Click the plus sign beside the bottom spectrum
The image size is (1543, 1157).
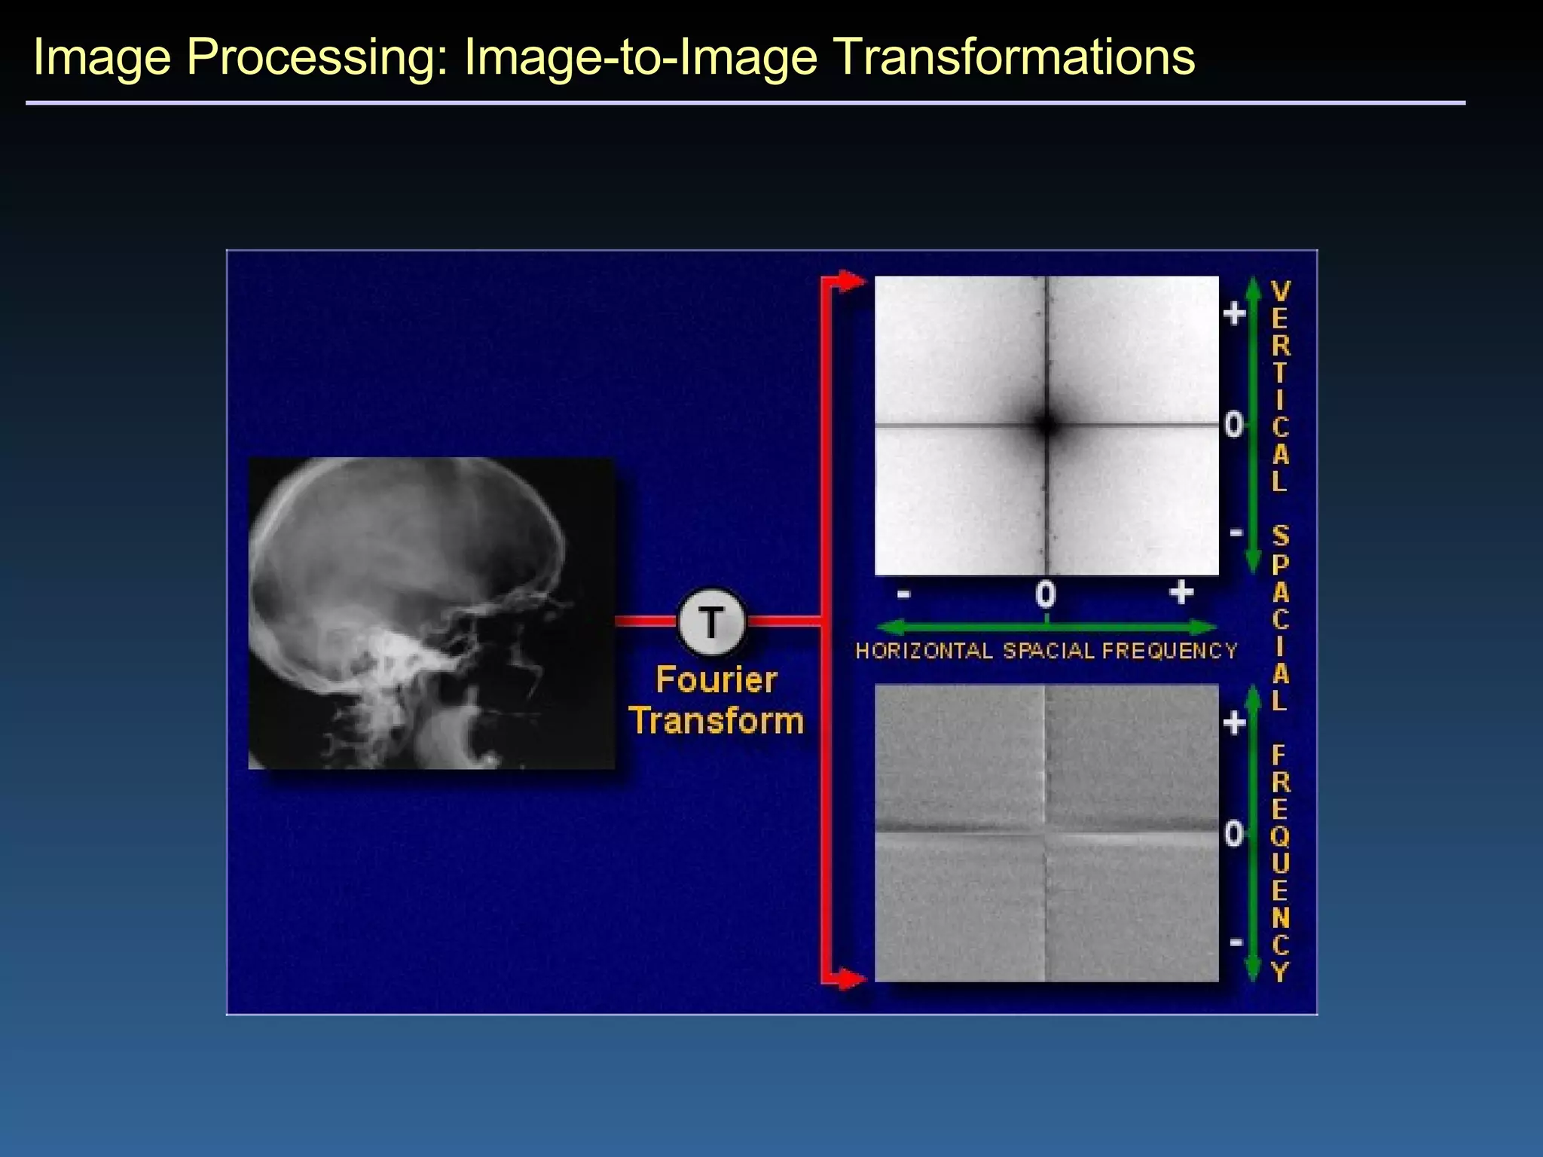point(1233,723)
